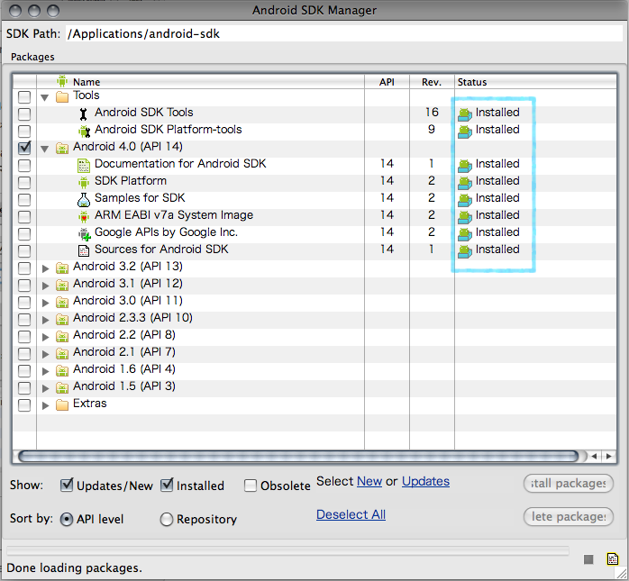Screen dimensions: 629x581
Task: Enable the Obsolete checkbox
Action: 251,486
